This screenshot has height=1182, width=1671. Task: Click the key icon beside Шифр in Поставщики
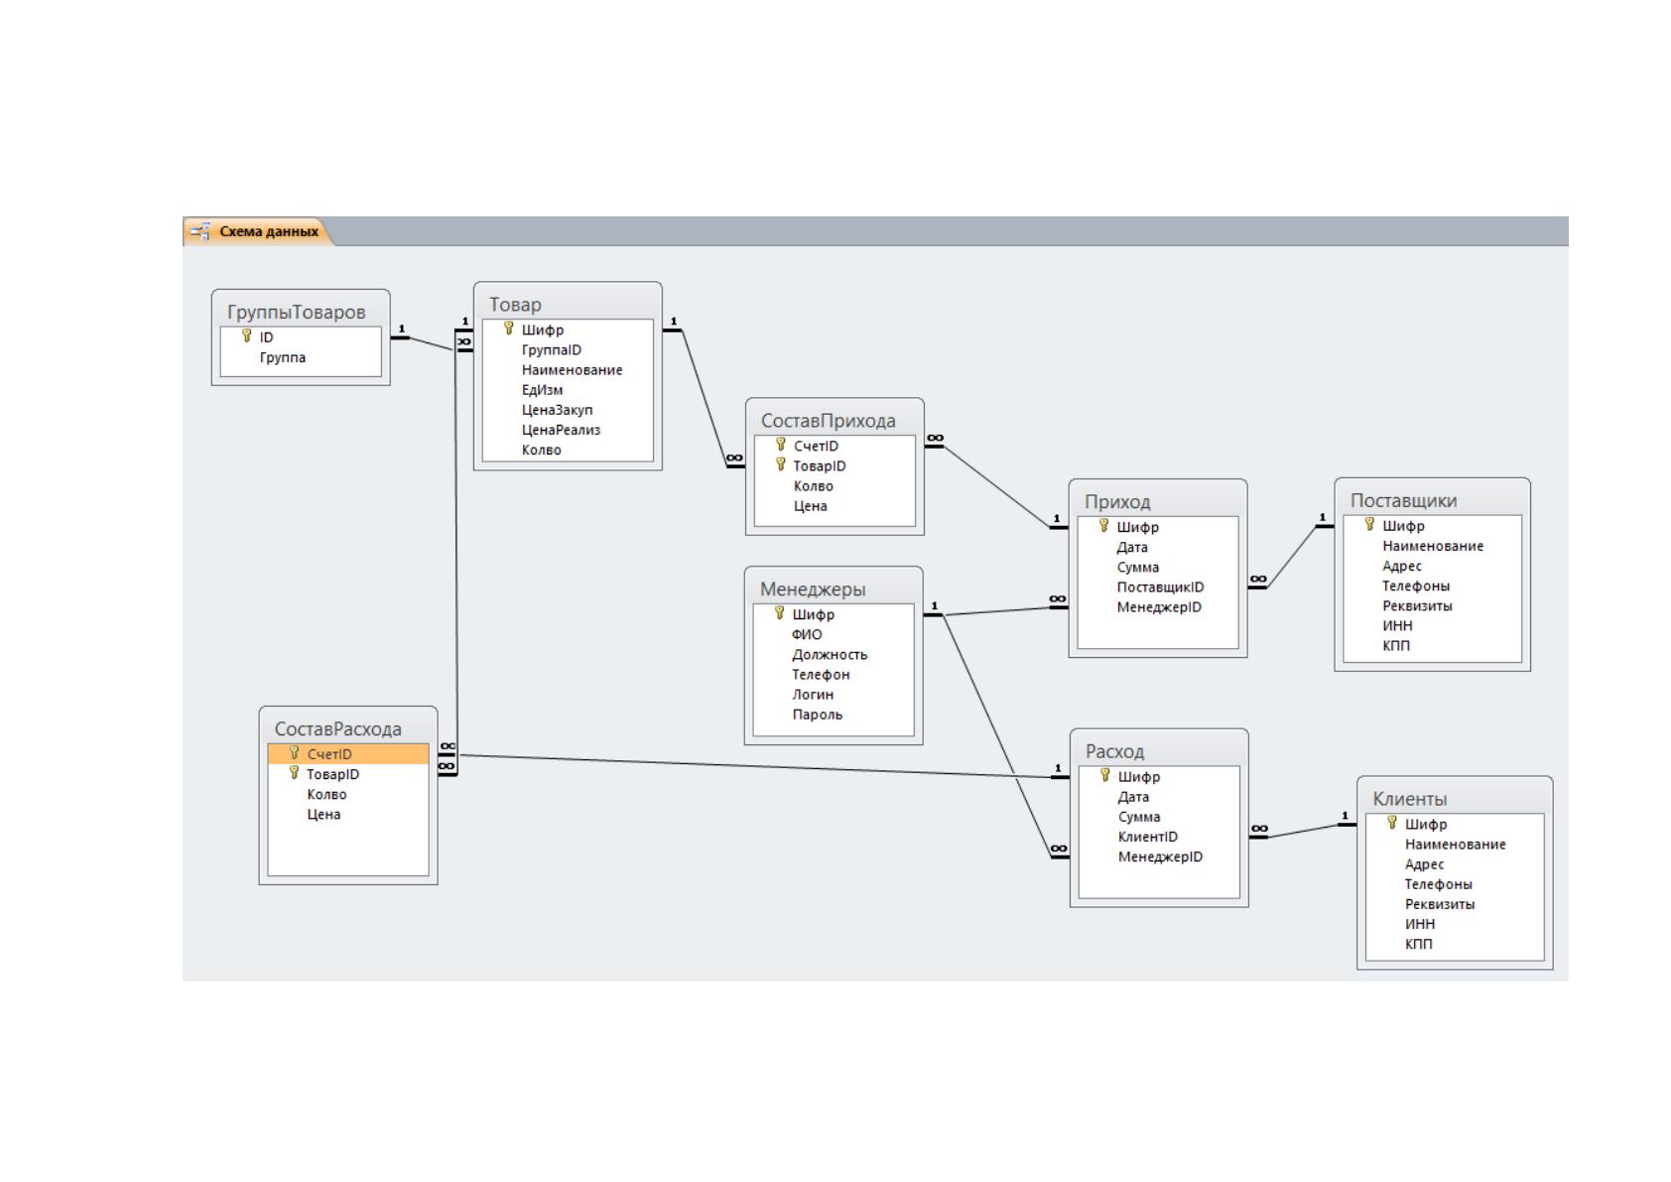(x=1369, y=525)
